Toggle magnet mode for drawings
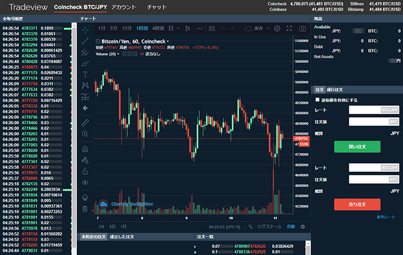403x255 pixels. tap(85, 149)
